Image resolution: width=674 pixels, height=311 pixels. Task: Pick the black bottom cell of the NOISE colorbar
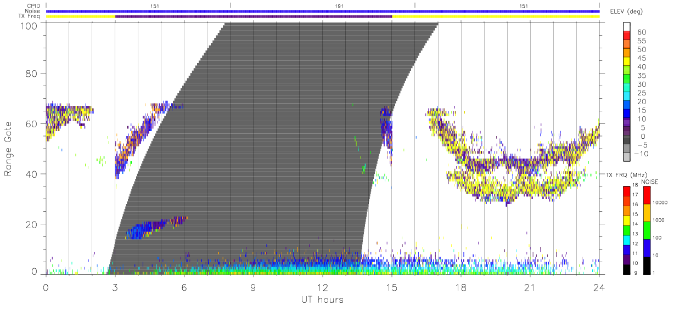(x=647, y=265)
